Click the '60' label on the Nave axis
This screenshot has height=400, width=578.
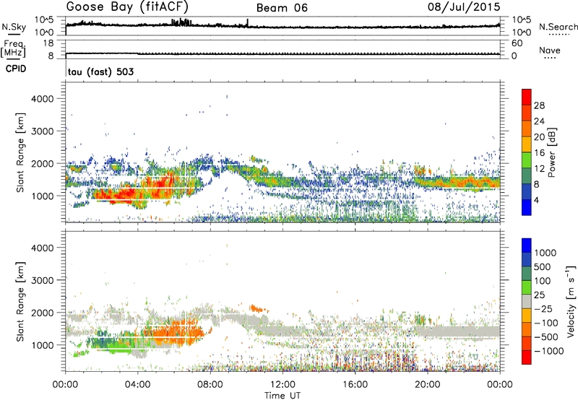coord(517,43)
